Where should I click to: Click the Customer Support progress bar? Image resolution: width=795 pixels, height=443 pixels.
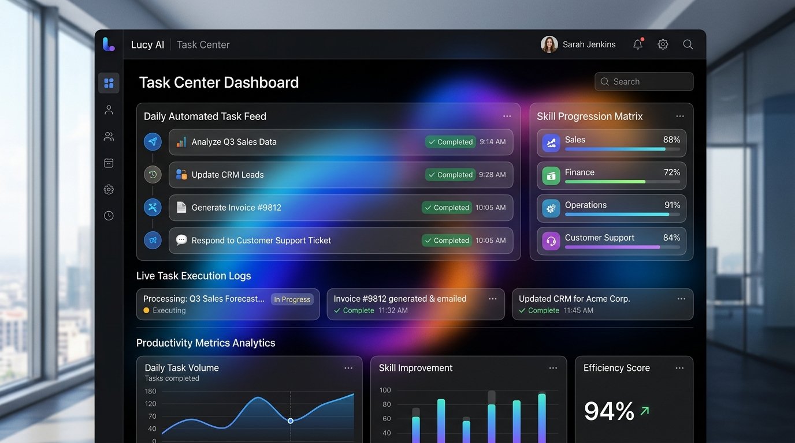[x=622, y=247]
